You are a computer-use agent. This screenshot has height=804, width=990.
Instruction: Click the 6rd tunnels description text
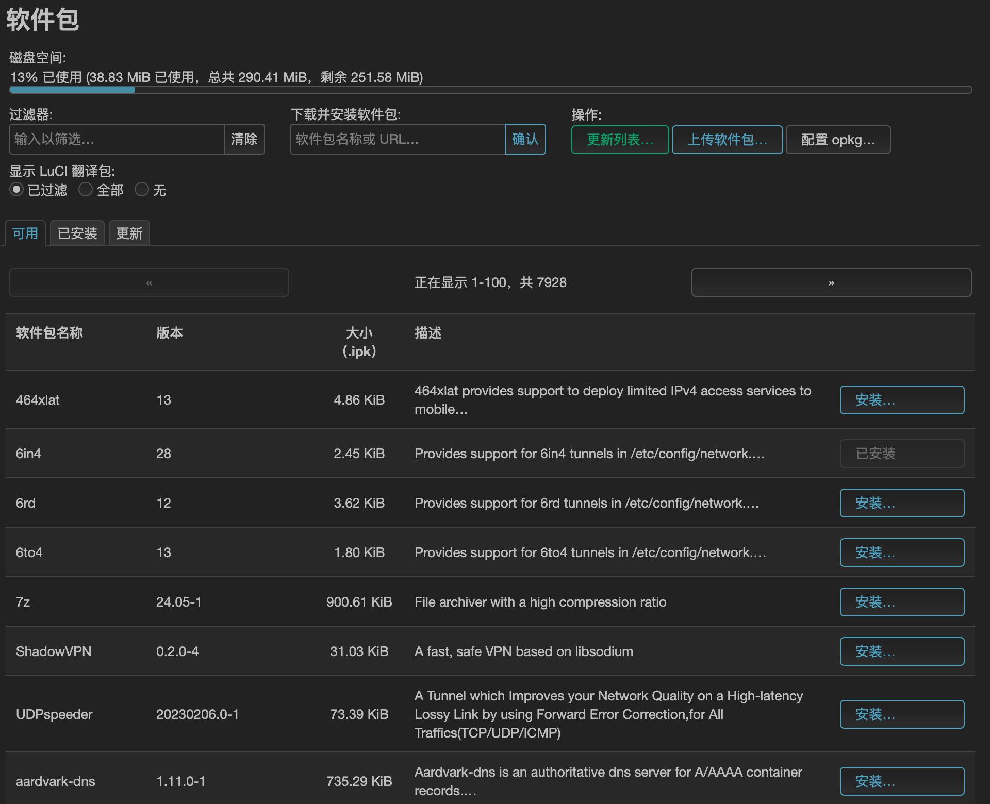[587, 503]
